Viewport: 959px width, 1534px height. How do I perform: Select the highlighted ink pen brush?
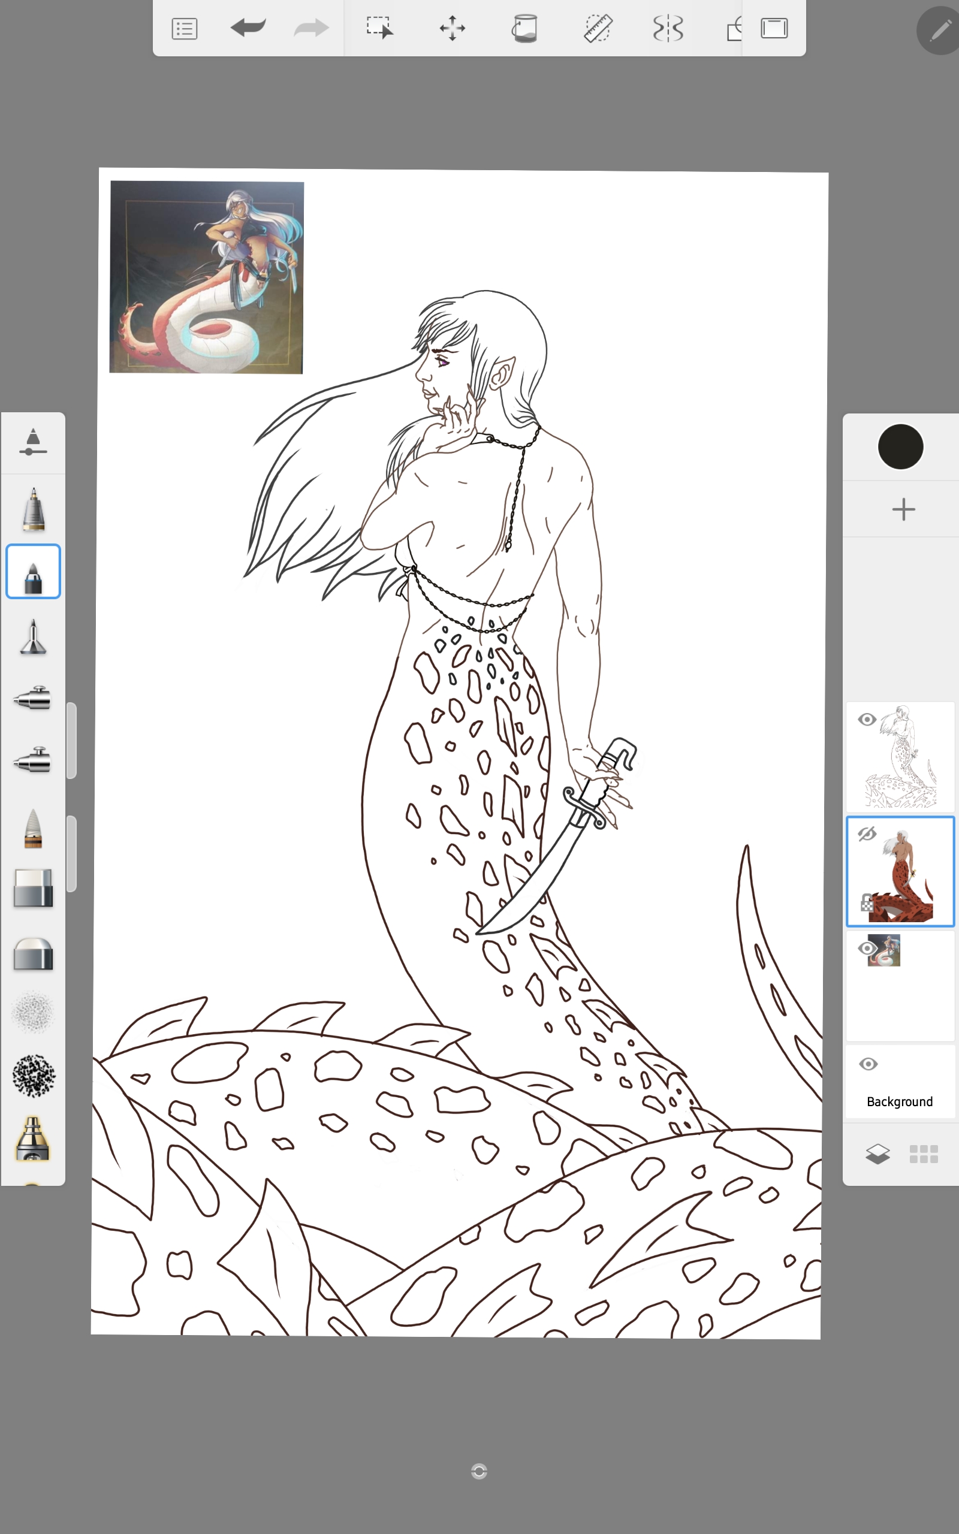pyautogui.click(x=33, y=571)
